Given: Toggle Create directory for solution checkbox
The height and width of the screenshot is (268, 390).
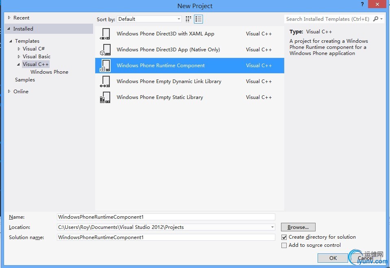Looking at the screenshot, I should tap(284, 237).
